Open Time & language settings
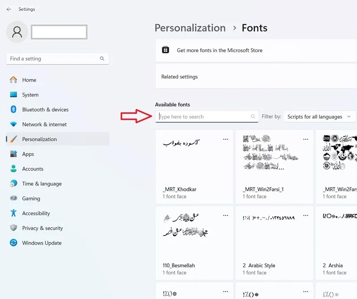Image resolution: width=357 pixels, height=299 pixels. coord(58,183)
